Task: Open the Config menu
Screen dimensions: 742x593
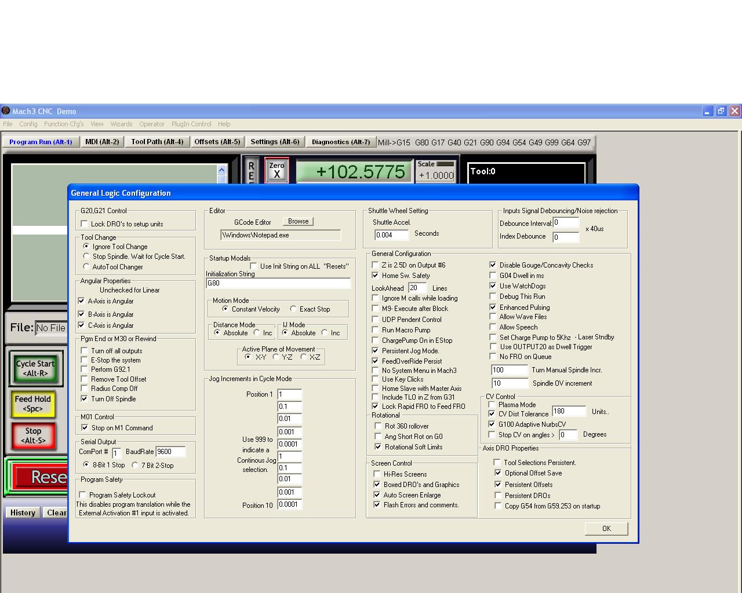Action: (x=28, y=124)
